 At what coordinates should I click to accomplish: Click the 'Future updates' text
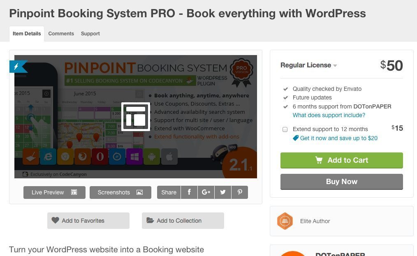(312, 97)
